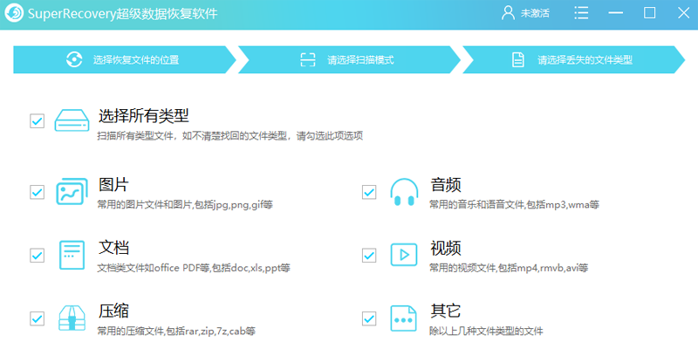Click the description mentioning rar,zip,7z,cab
The image size is (698, 349).
177,332
